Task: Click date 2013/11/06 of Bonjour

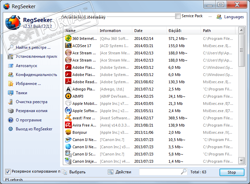Action: pyautogui.click(x=144, y=132)
